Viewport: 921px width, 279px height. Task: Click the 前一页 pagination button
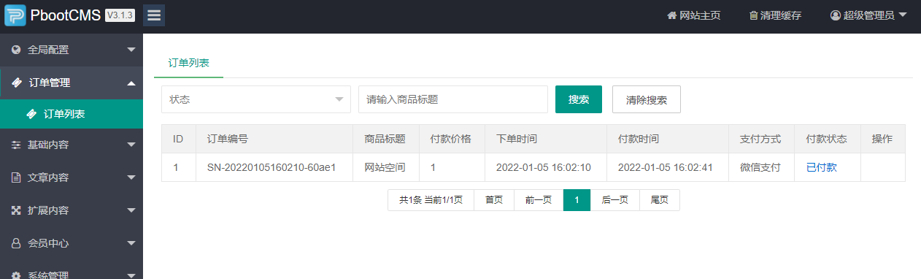click(539, 200)
